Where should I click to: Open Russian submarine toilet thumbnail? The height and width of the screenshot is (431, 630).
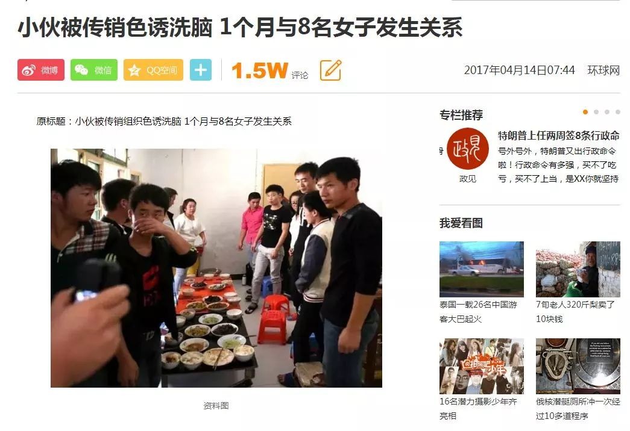click(x=578, y=366)
